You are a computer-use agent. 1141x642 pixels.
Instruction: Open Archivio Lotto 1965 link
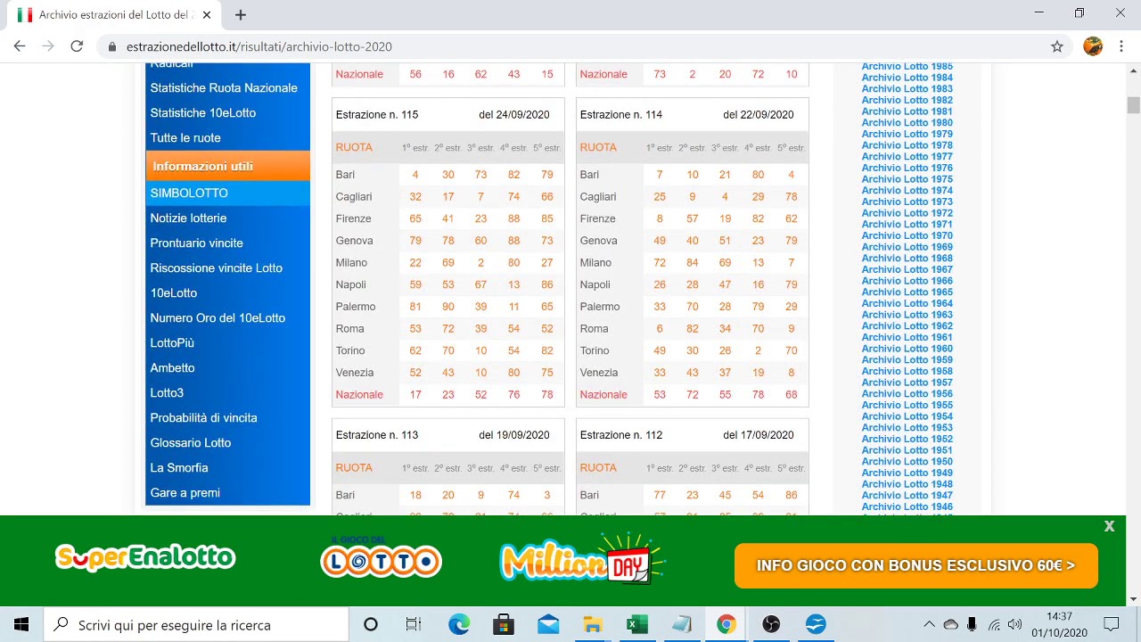click(907, 292)
